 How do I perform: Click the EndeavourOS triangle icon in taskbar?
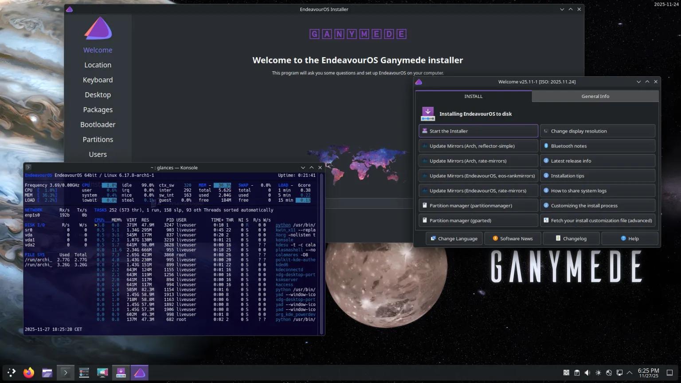click(x=140, y=372)
